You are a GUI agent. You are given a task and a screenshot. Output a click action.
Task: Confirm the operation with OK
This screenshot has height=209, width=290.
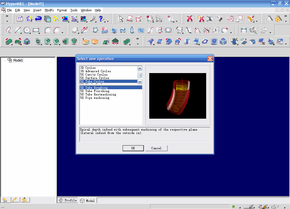click(x=133, y=148)
